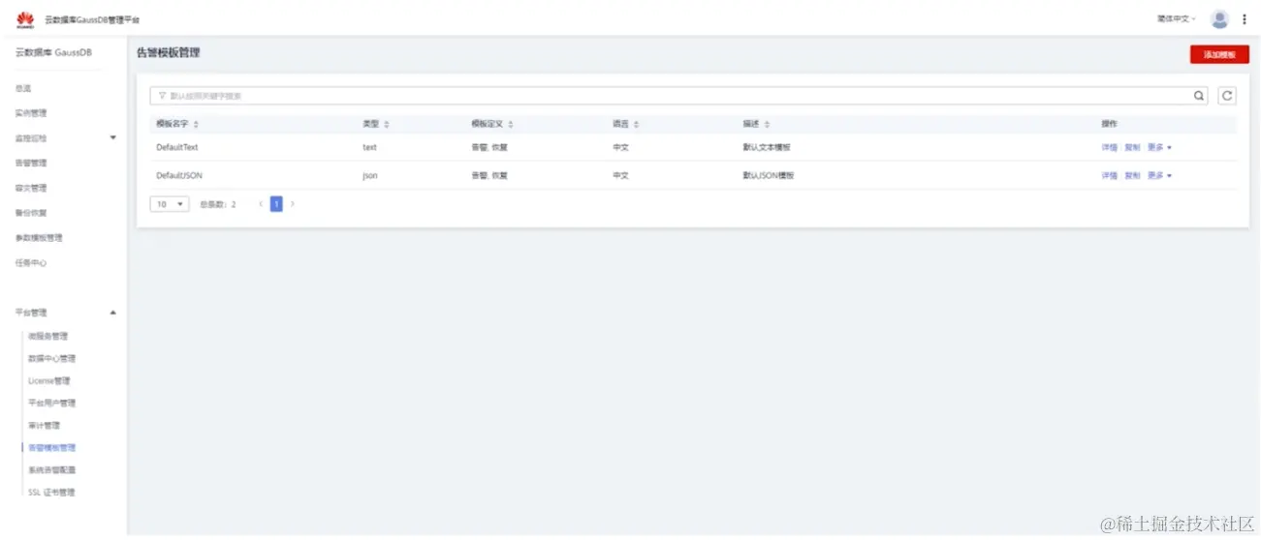
Task: Open 实例管理 in the sidebar
Action: click(31, 113)
